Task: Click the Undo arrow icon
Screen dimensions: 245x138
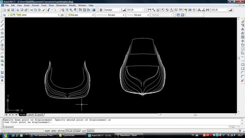Action: 49,10
